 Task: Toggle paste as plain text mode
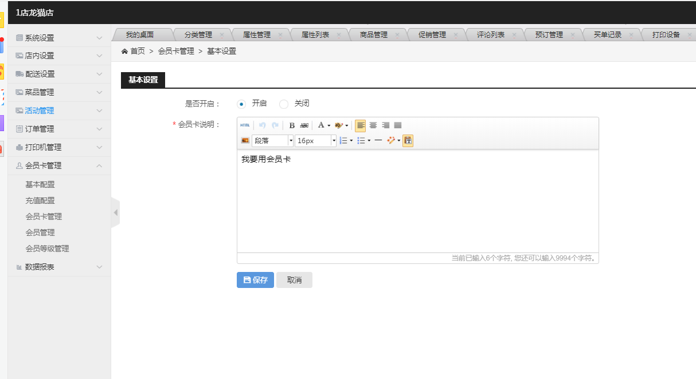pyautogui.click(x=408, y=140)
